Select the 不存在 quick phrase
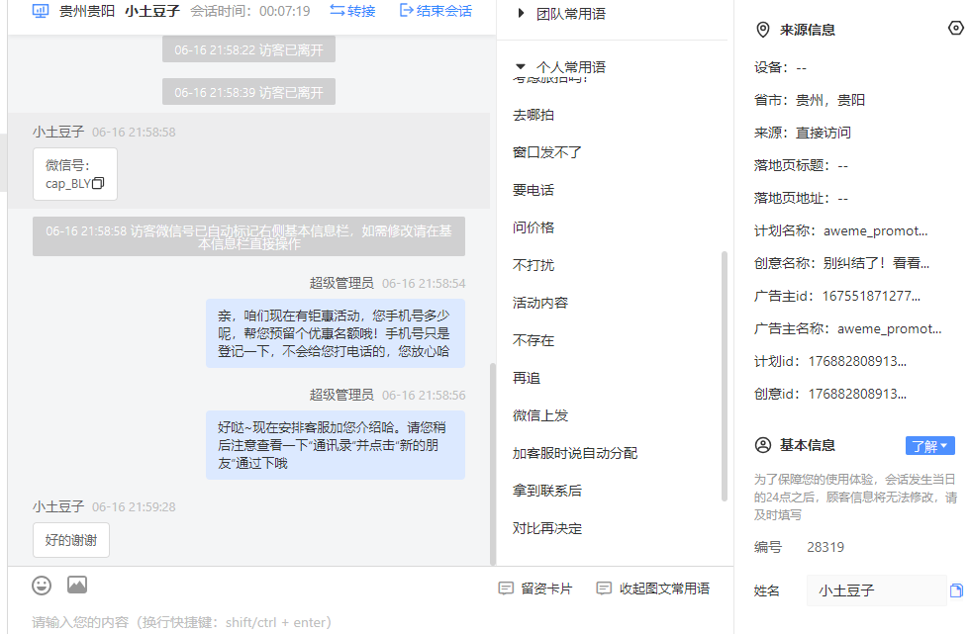Screen dimensions: 970x634 point(533,340)
